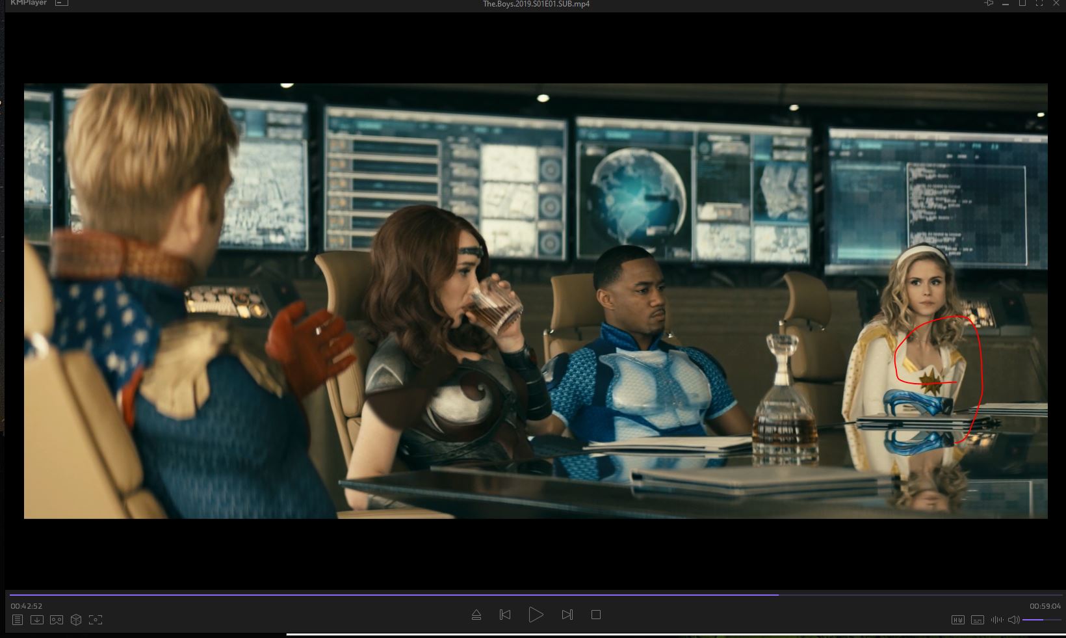Click the total duration 00:59:04 time display

tap(1045, 606)
